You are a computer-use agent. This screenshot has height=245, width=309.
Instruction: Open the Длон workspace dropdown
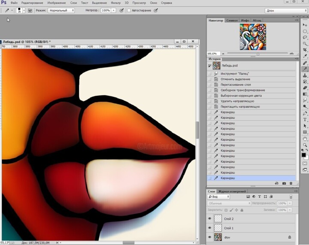(286, 11)
